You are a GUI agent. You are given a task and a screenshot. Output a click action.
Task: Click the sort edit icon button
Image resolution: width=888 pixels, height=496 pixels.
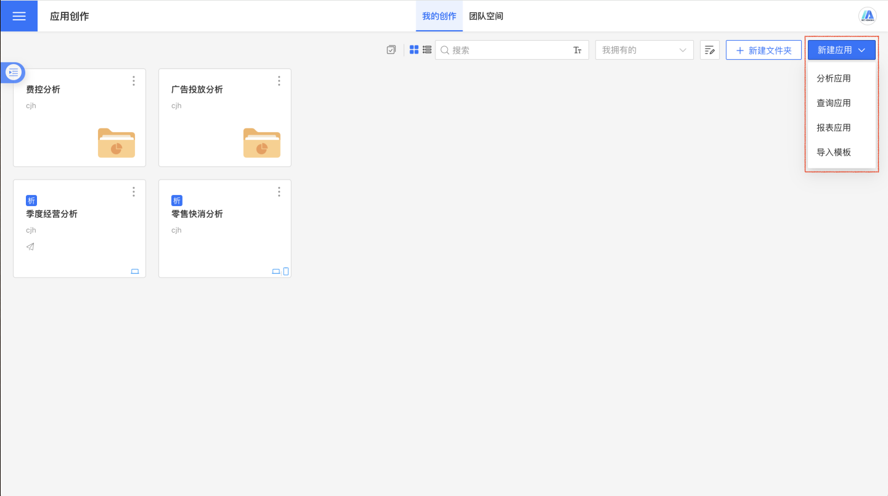[710, 51]
